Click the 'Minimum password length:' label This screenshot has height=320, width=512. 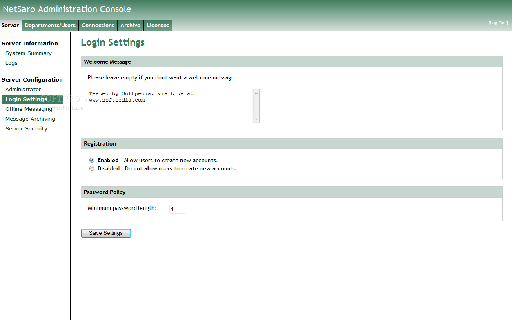[x=122, y=208]
